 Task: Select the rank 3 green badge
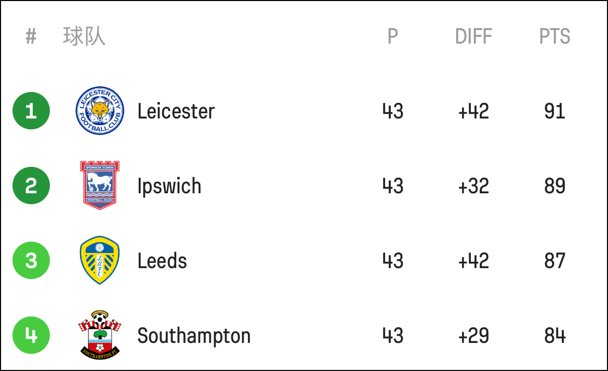(x=31, y=260)
